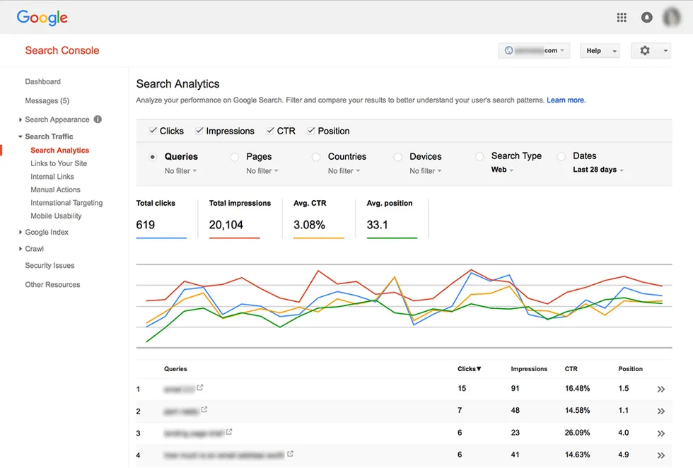This screenshot has height=468, width=693.
Task: Go to Links to Your Site
Action: (59, 163)
